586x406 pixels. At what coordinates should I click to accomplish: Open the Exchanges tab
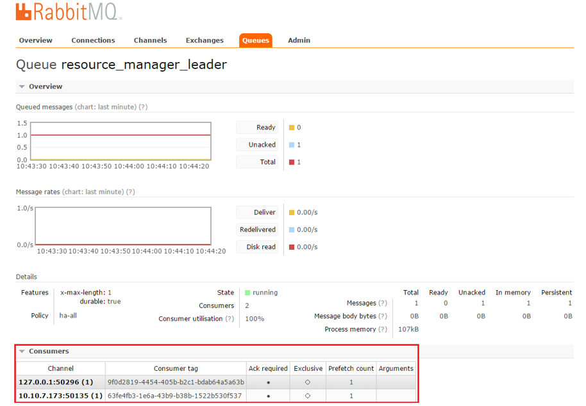click(205, 40)
